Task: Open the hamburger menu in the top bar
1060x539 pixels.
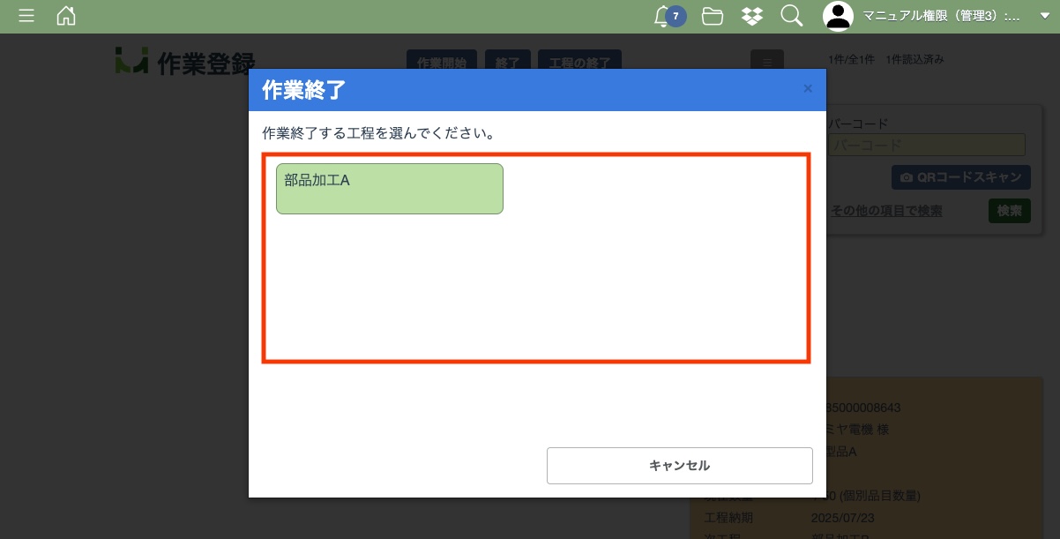Action: 26,16
